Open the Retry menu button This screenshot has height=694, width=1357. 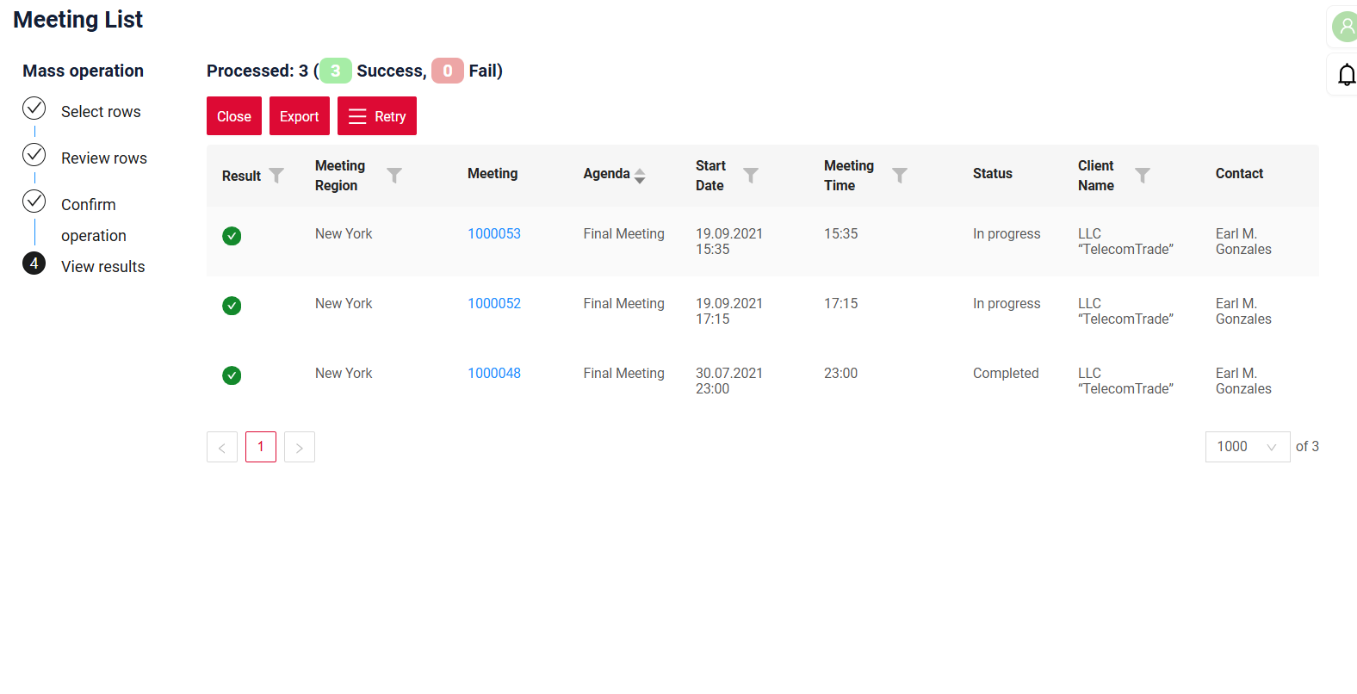click(x=377, y=116)
